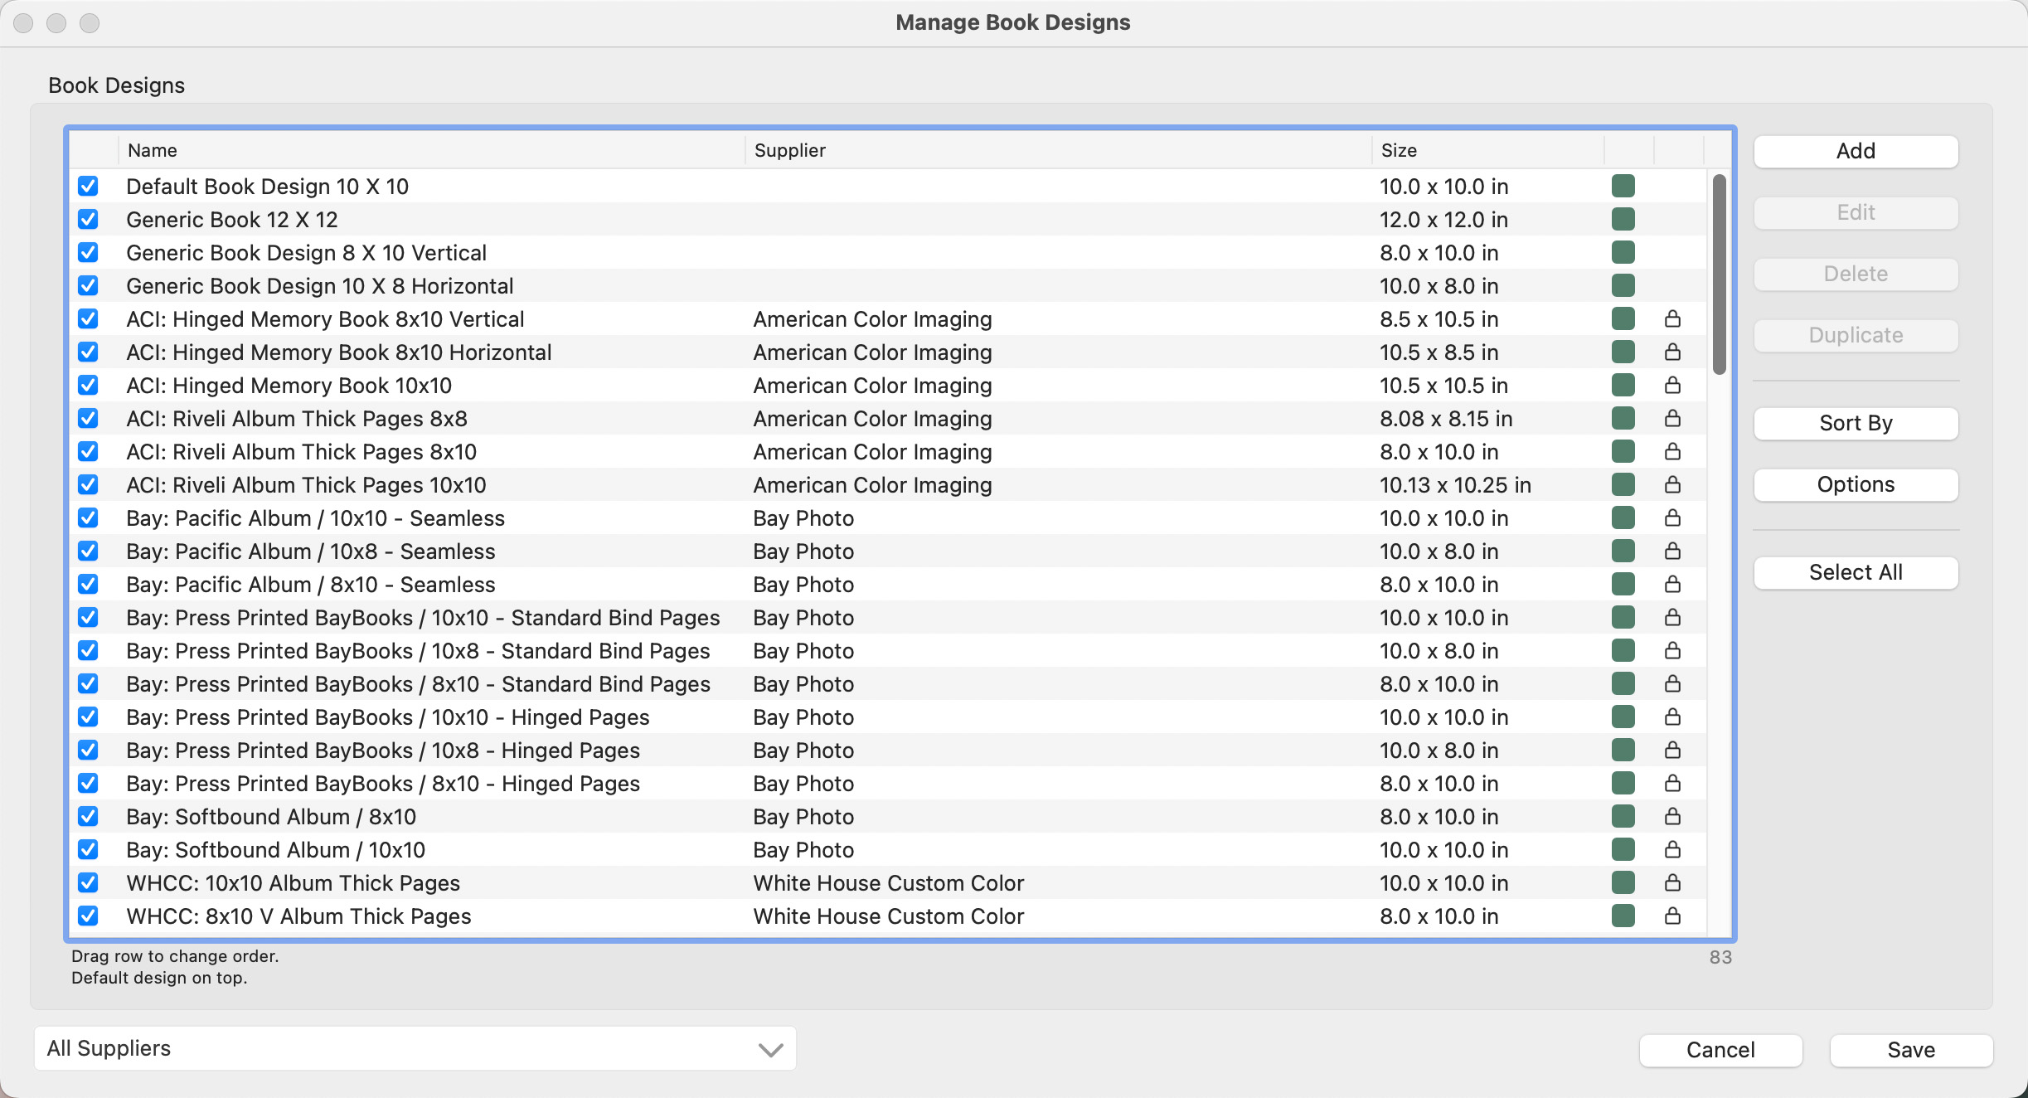The width and height of the screenshot is (2028, 1098).
Task: Toggle checkbox for Generic Book 12 X 12
Action: point(88,220)
